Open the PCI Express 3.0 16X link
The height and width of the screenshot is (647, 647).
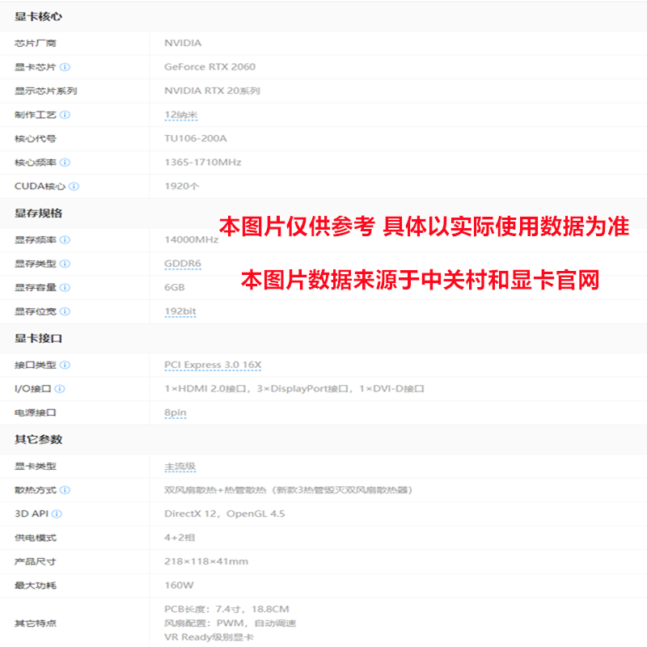click(x=213, y=366)
